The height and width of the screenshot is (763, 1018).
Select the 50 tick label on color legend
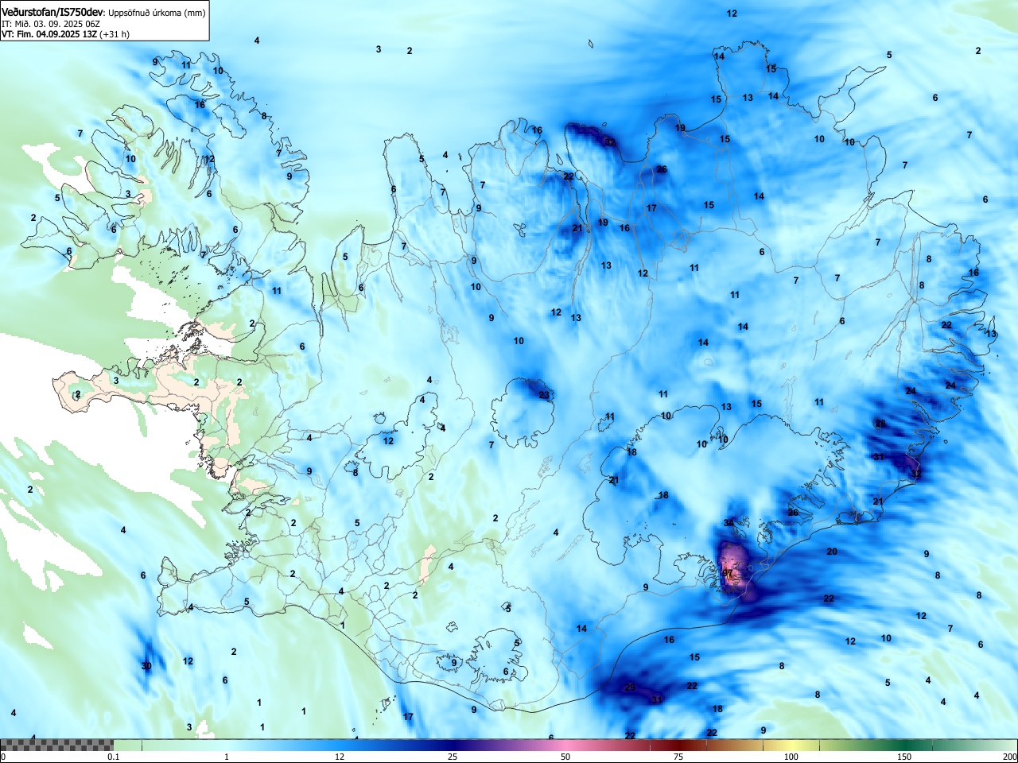tap(565, 757)
